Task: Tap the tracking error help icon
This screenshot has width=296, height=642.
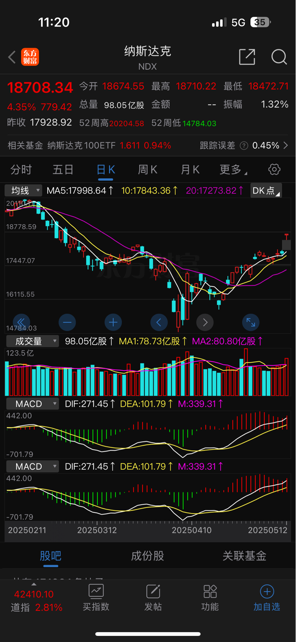Action: (244, 146)
